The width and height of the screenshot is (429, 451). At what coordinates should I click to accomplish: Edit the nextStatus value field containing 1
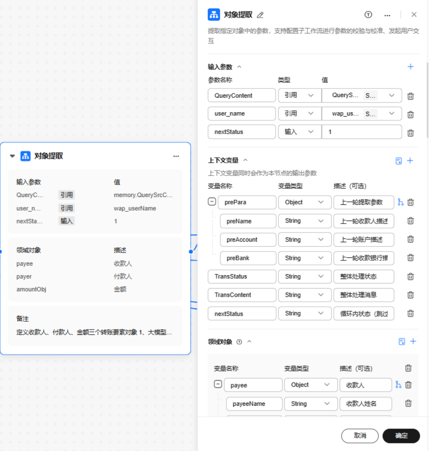pos(362,132)
